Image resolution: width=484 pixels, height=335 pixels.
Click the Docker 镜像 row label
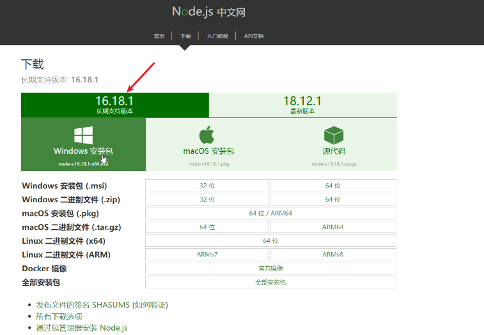[x=45, y=269]
